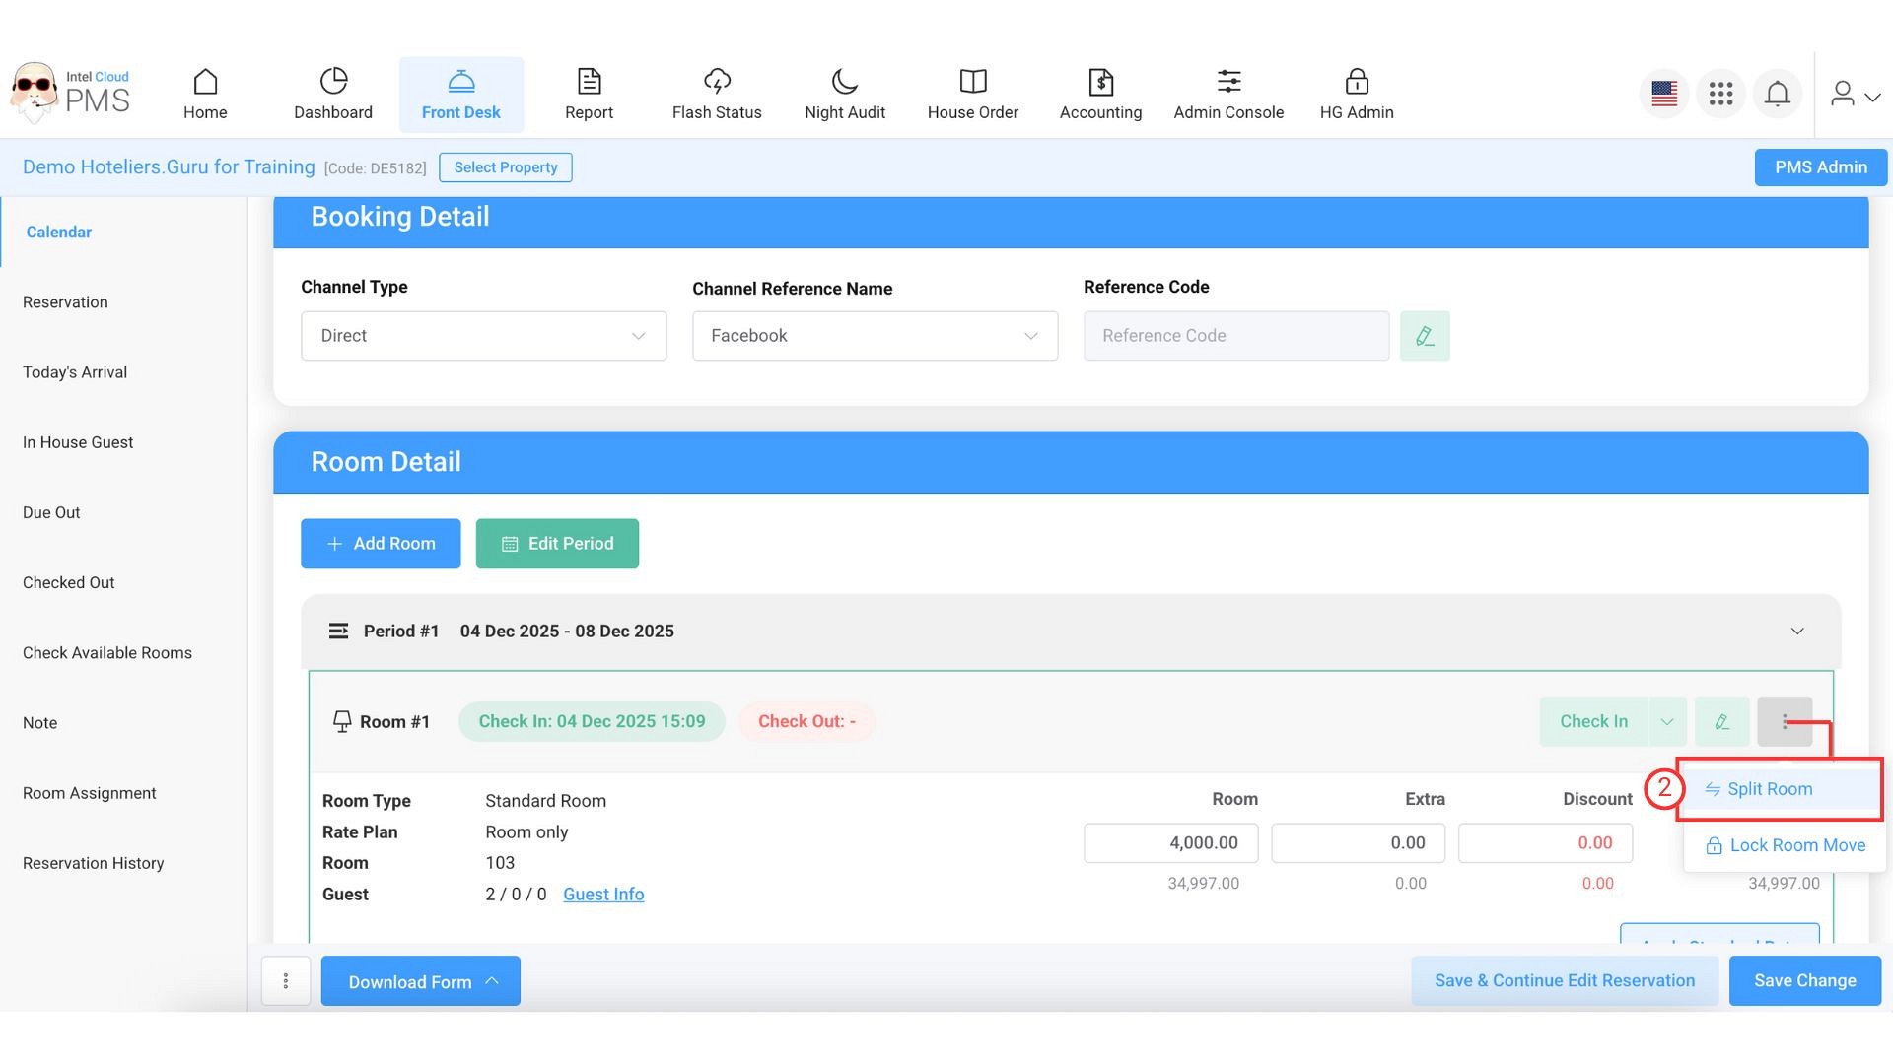Screen dimensions: 1893x1064
Task: Open Accounting from top navigation
Action: tap(1100, 95)
